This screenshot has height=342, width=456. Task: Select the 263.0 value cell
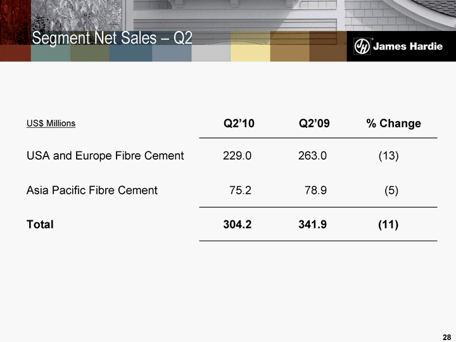click(312, 155)
